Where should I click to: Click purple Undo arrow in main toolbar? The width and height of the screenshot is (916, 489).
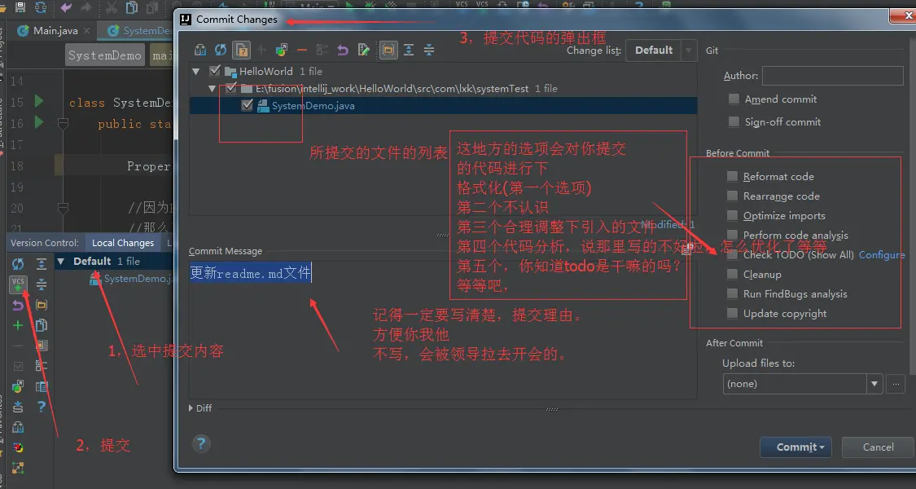coord(66,7)
